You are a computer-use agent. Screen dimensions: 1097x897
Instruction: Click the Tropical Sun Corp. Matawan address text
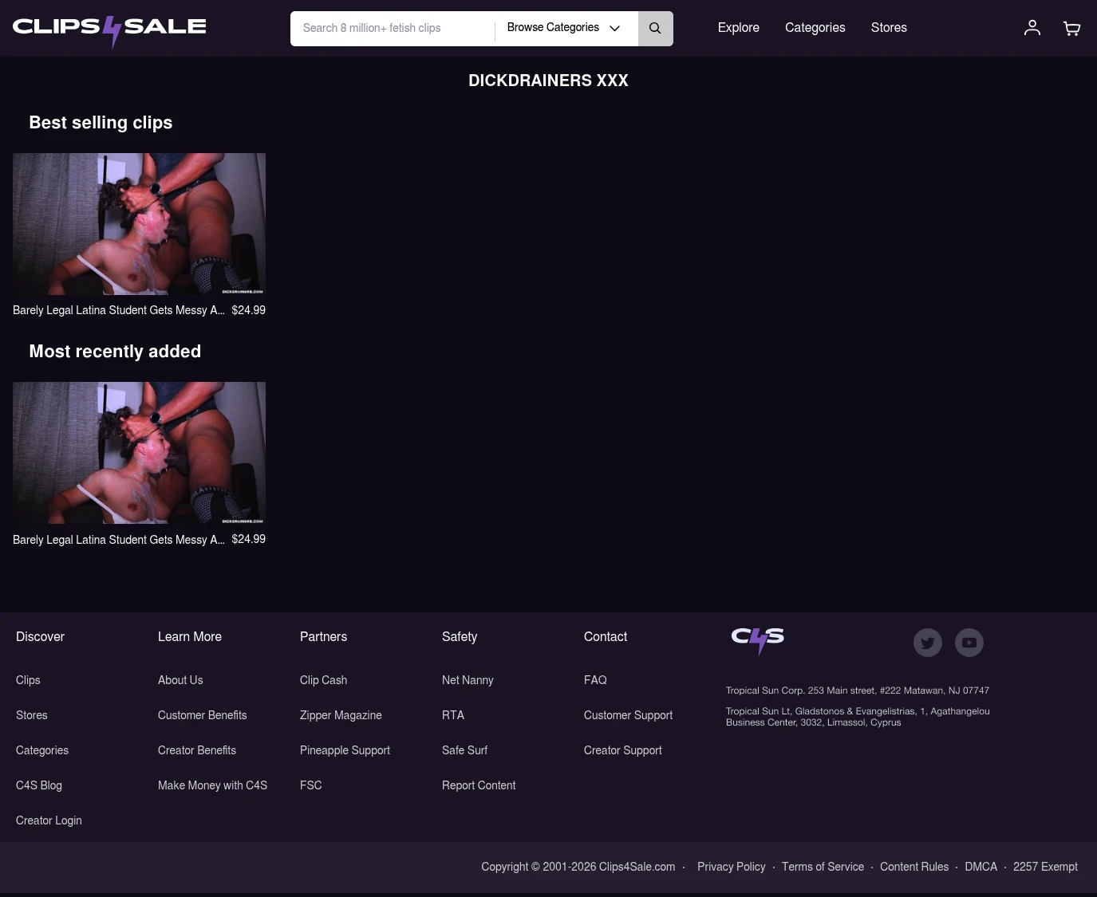coord(858,690)
